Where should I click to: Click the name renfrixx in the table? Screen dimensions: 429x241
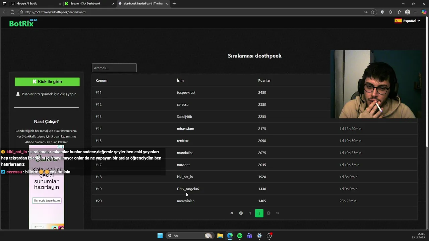(183, 141)
